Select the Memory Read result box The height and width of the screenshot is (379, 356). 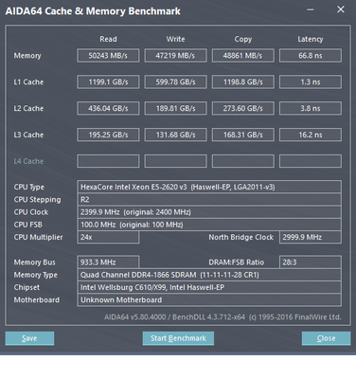pos(108,56)
